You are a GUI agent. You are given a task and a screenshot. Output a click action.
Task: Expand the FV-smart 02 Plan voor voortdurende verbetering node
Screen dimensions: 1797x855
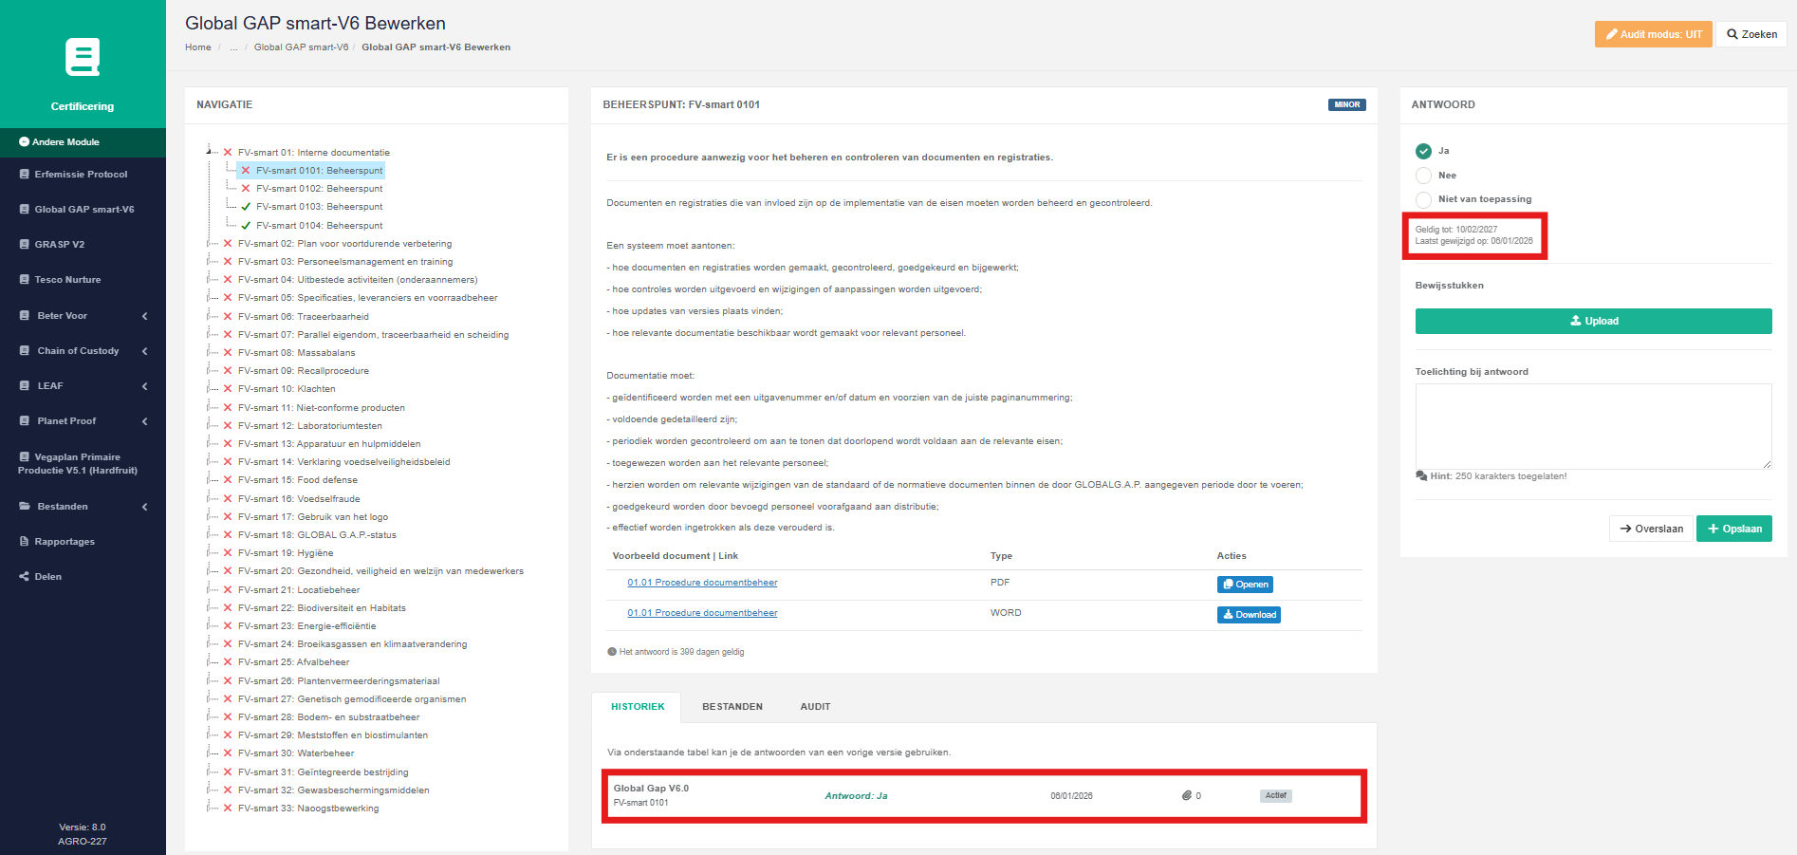210,244
